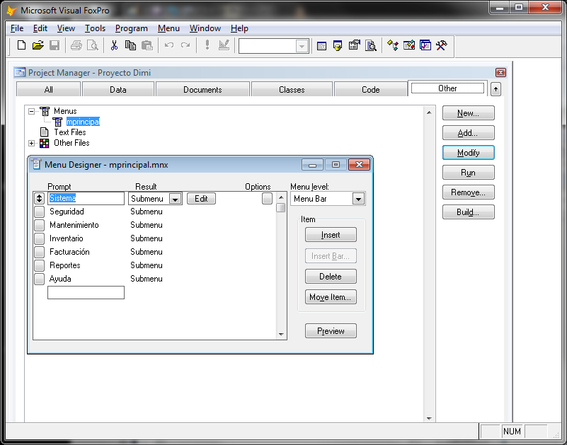
Task: Open the Menu level dropdown
Action: tap(359, 199)
